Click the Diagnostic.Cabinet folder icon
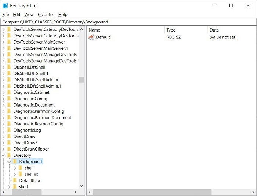The height and width of the screenshot is (196, 257). point(9,92)
